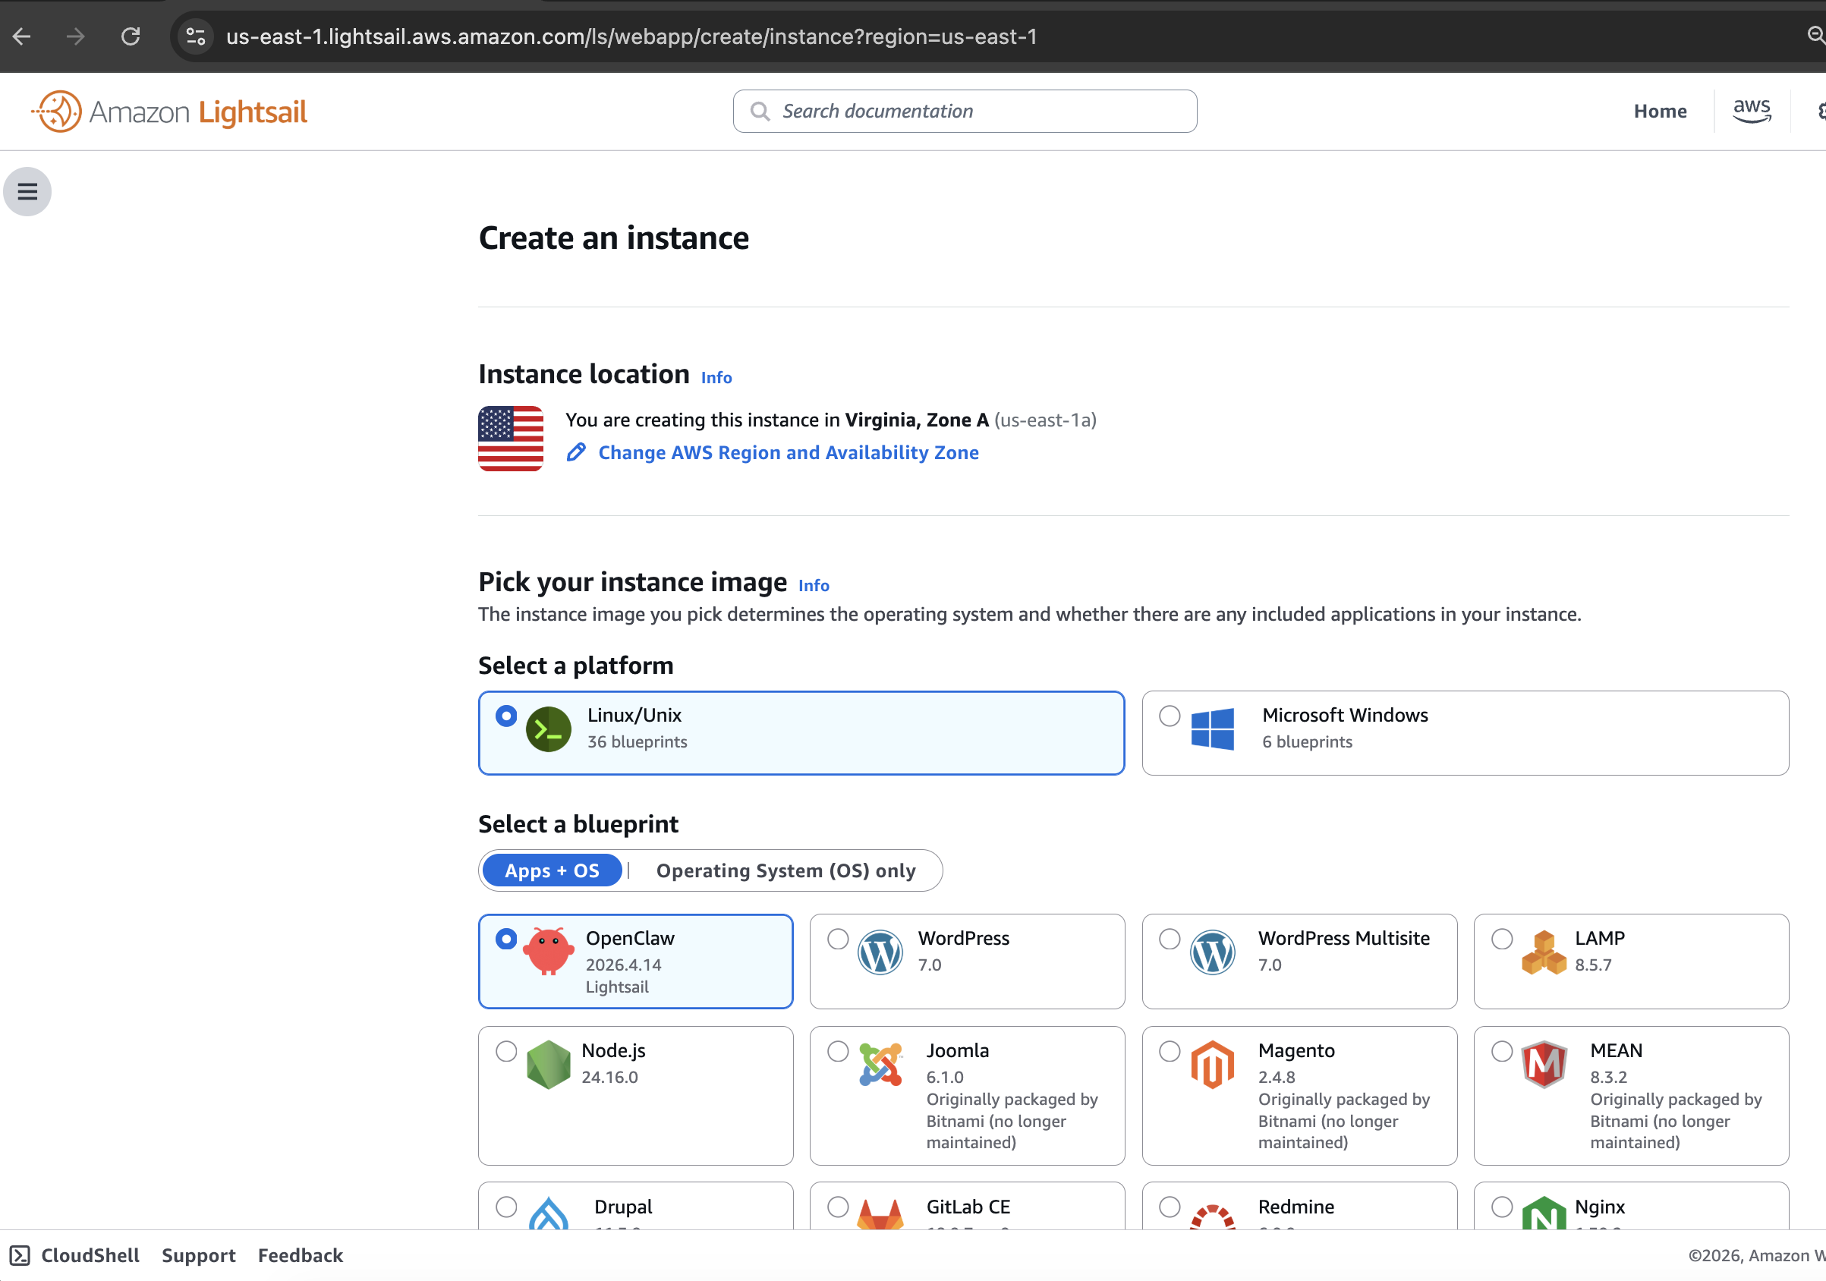The width and height of the screenshot is (1826, 1281).
Task: Open site information icon in address bar
Action: pos(196,36)
